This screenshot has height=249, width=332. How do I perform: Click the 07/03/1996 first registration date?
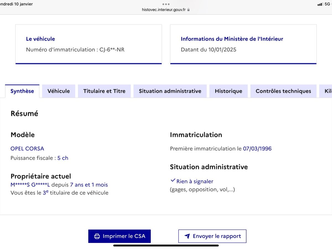tap(257, 149)
